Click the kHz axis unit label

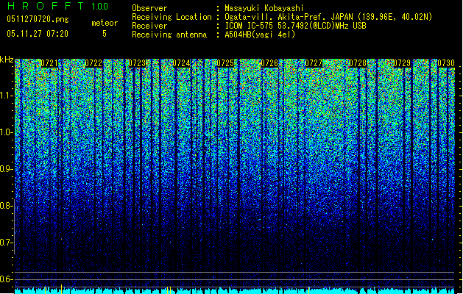7,60
